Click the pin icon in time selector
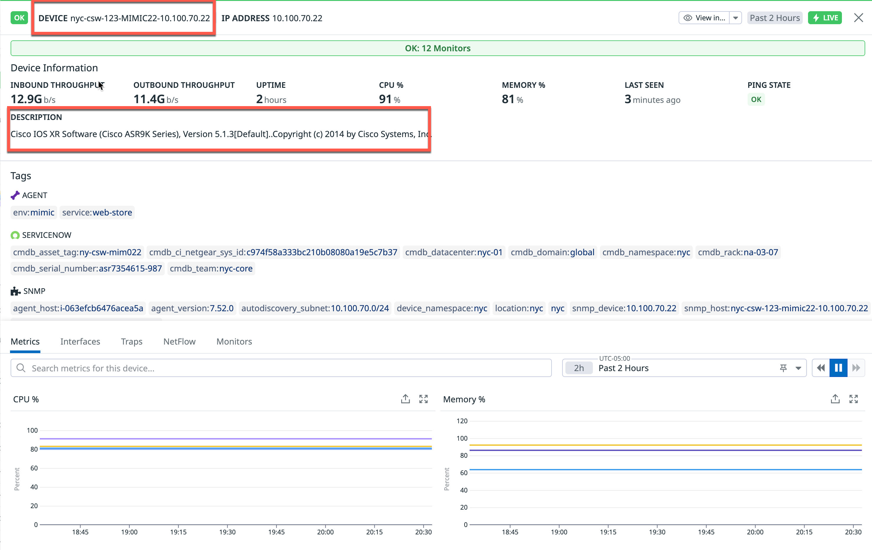Image resolution: width=872 pixels, height=550 pixels. point(783,368)
